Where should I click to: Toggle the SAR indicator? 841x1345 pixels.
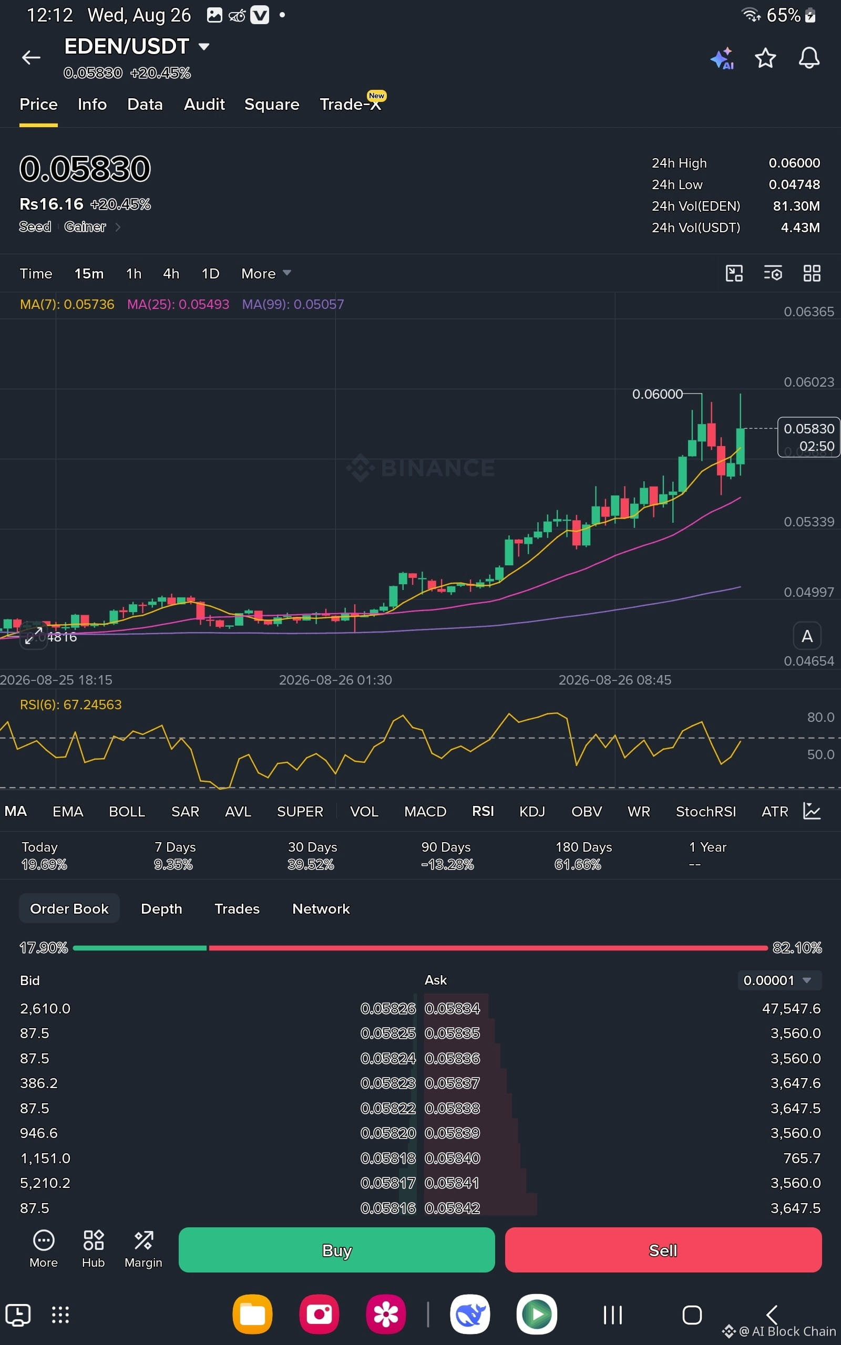(185, 811)
